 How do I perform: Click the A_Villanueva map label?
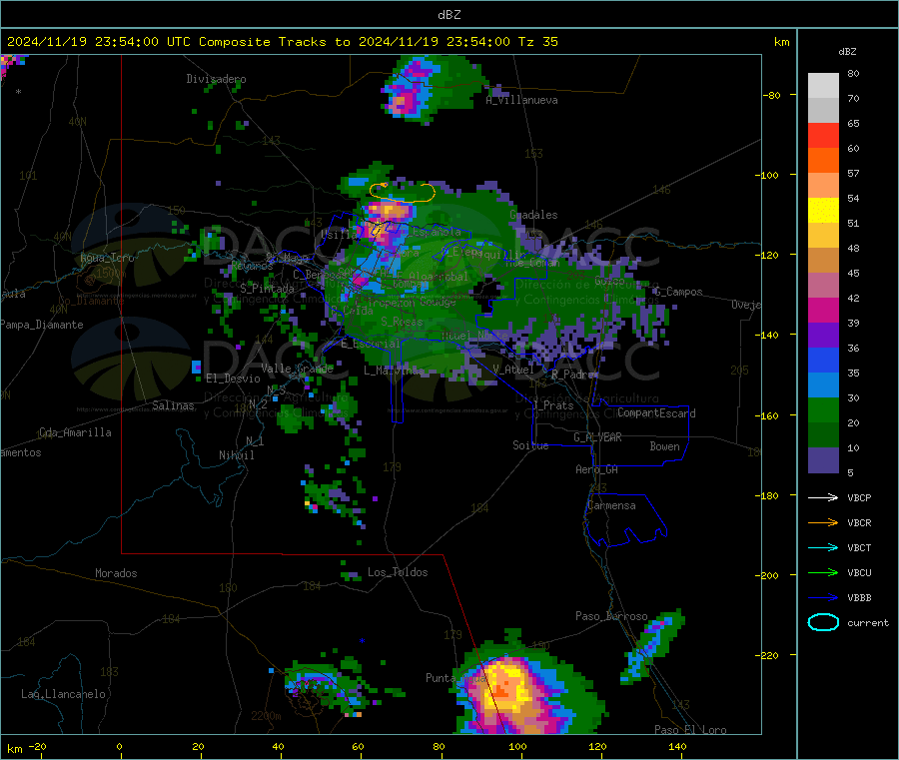521,100
